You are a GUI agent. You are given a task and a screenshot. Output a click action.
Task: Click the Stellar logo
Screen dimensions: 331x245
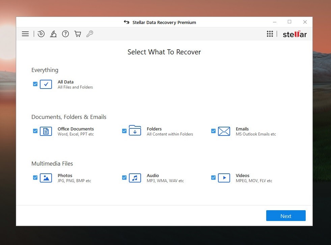[295, 34]
